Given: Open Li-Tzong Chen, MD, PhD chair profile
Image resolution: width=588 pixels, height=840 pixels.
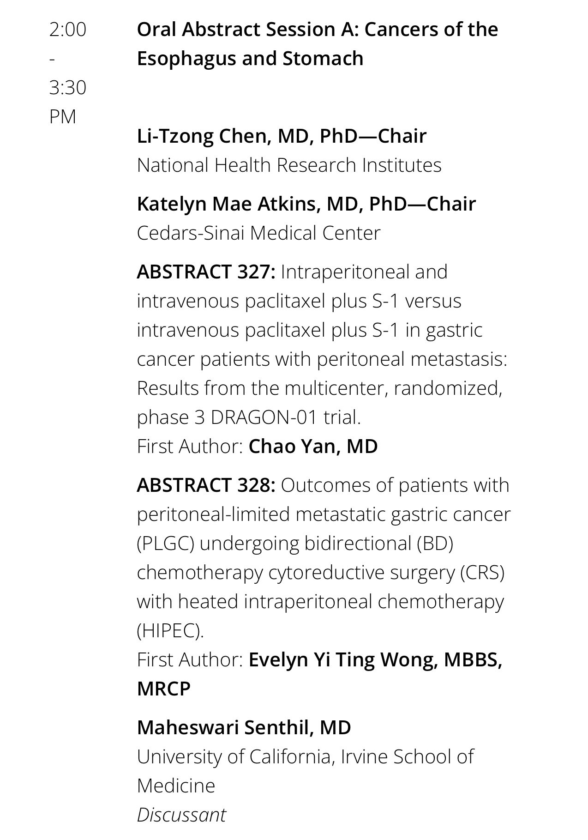Looking at the screenshot, I should (x=282, y=136).
